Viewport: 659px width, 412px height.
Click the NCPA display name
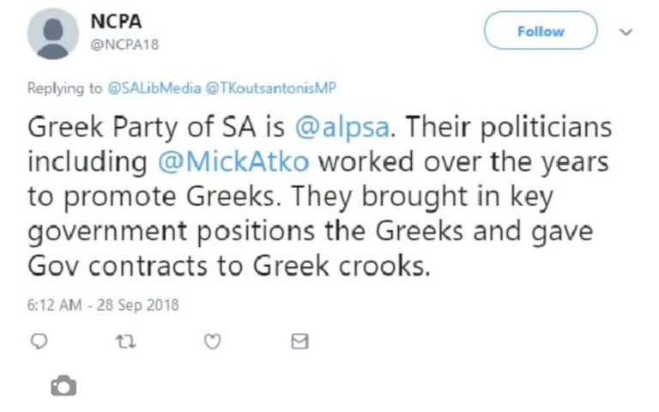[116, 21]
